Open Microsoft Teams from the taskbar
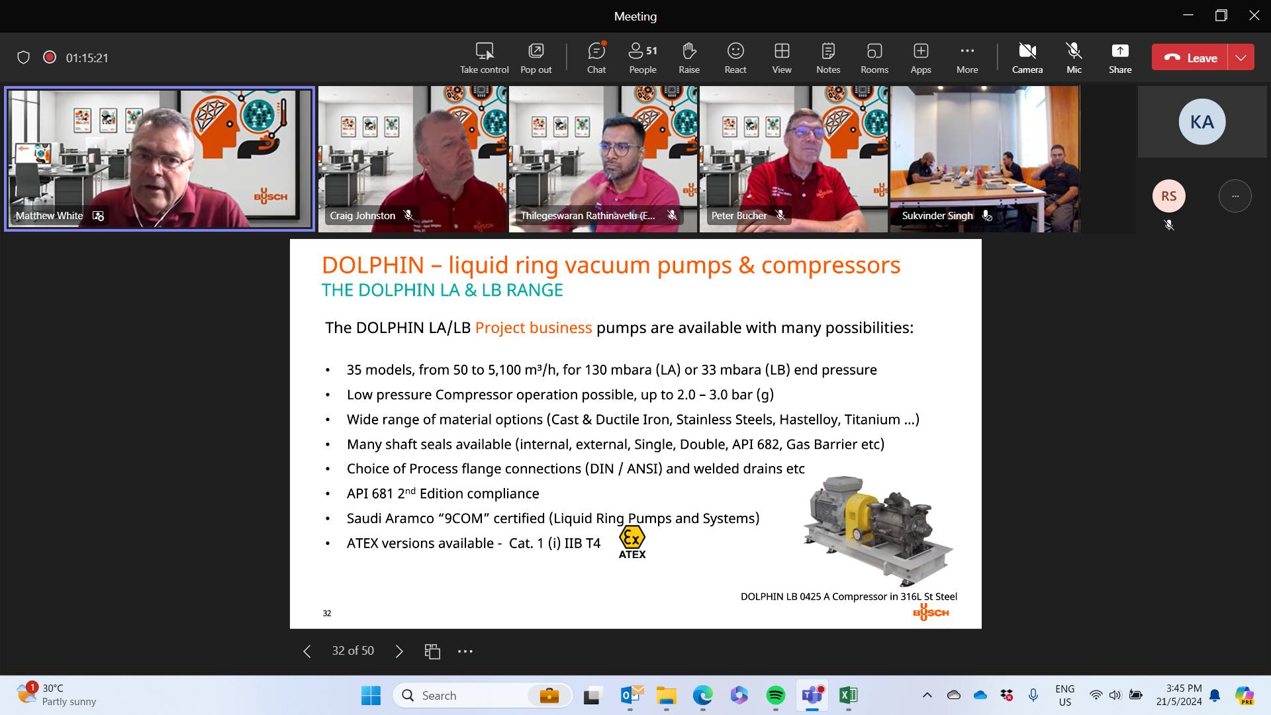The height and width of the screenshot is (715, 1271). pyautogui.click(x=812, y=696)
